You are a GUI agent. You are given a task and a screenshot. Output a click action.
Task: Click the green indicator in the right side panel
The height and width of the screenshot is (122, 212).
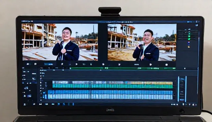click(x=189, y=36)
